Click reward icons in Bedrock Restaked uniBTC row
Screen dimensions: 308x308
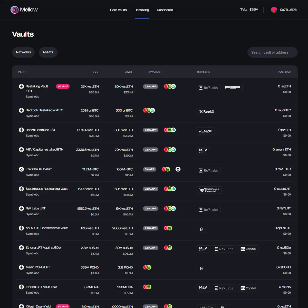(149, 110)
